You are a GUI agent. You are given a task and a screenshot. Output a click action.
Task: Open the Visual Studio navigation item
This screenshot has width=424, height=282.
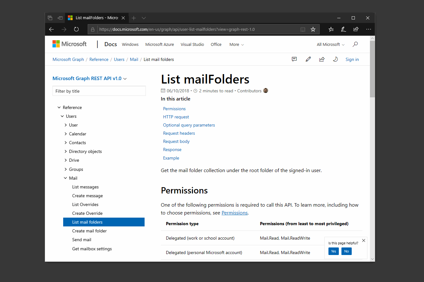point(192,45)
